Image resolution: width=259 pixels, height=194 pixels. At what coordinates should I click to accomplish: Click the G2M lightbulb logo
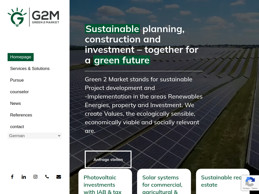pos(17,17)
